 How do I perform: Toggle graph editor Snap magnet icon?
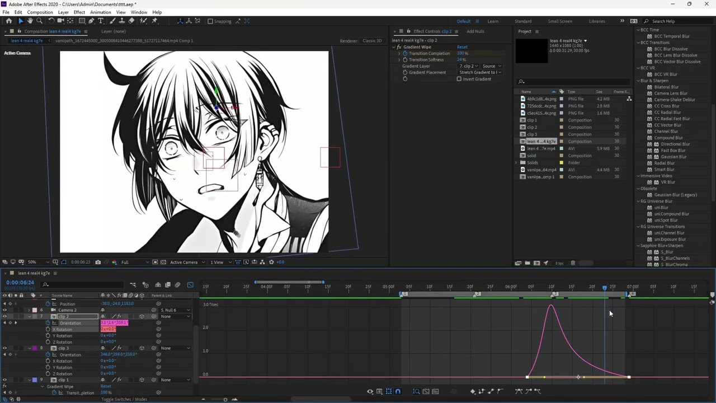[398, 391]
